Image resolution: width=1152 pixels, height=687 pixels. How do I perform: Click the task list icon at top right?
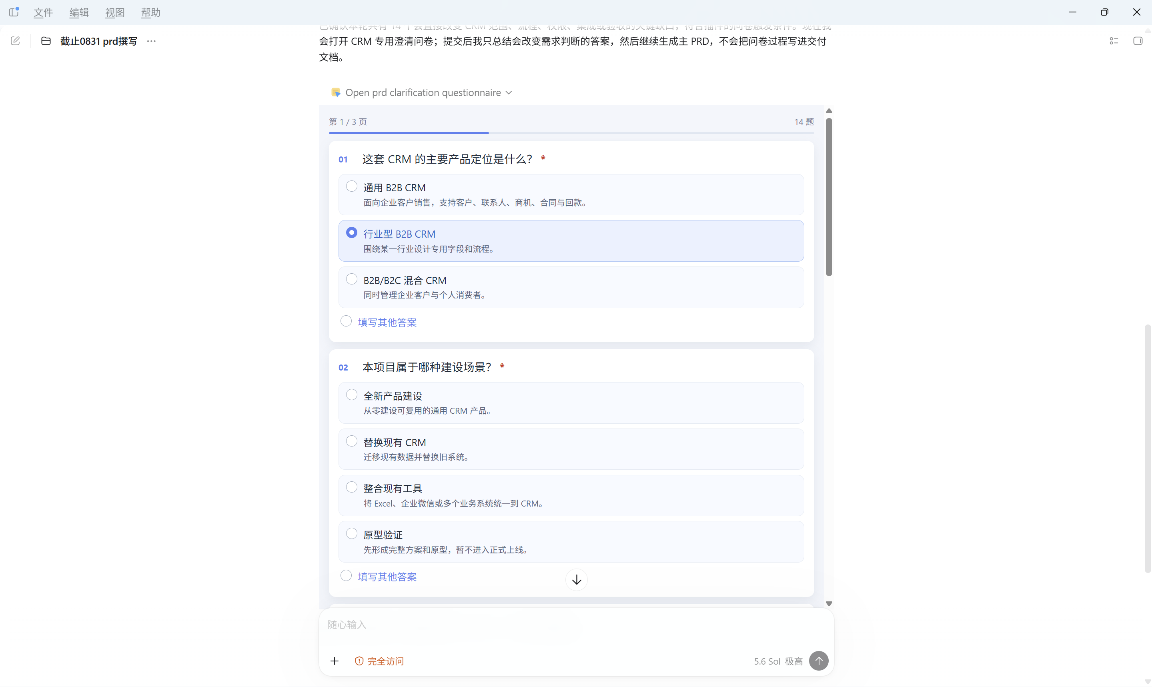[1114, 41]
